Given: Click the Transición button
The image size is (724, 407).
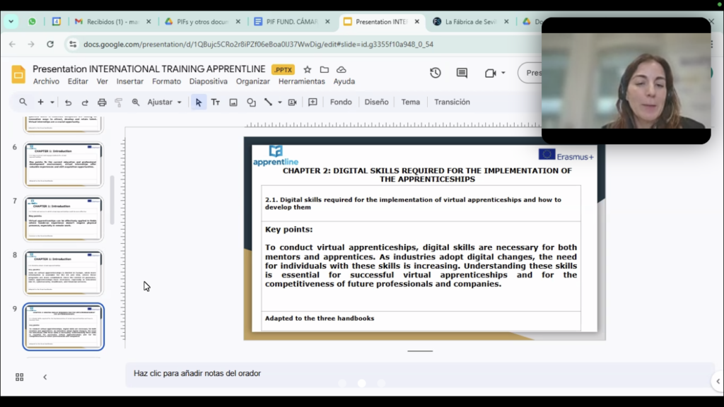Looking at the screenshot, I should tap(452, 102).
